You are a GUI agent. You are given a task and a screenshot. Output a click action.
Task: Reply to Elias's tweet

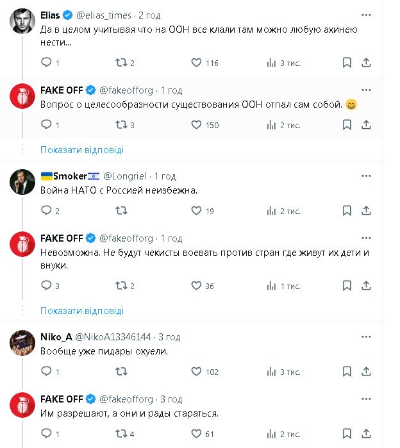(46, 63)
